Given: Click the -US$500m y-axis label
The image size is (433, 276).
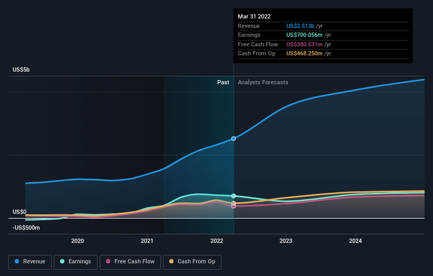Looking at the screenshot, I should tap(26, 228).
